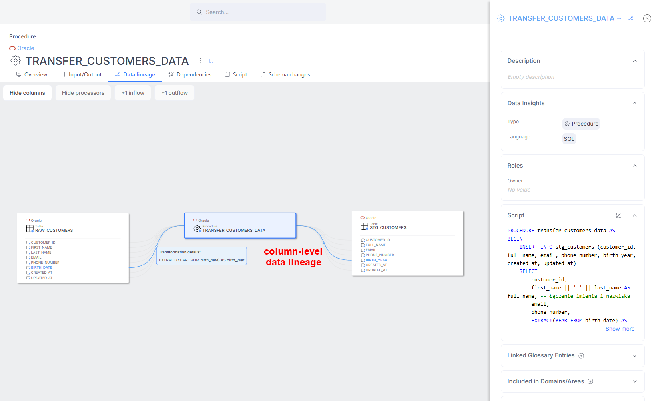Toggle Hide processors in lineage view

(83, 93)
